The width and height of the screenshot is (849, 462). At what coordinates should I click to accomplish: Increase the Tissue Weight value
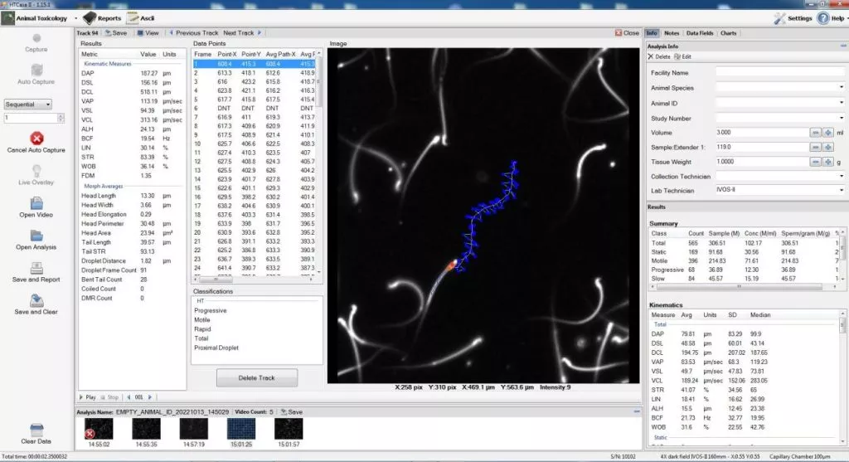[828, 162]
